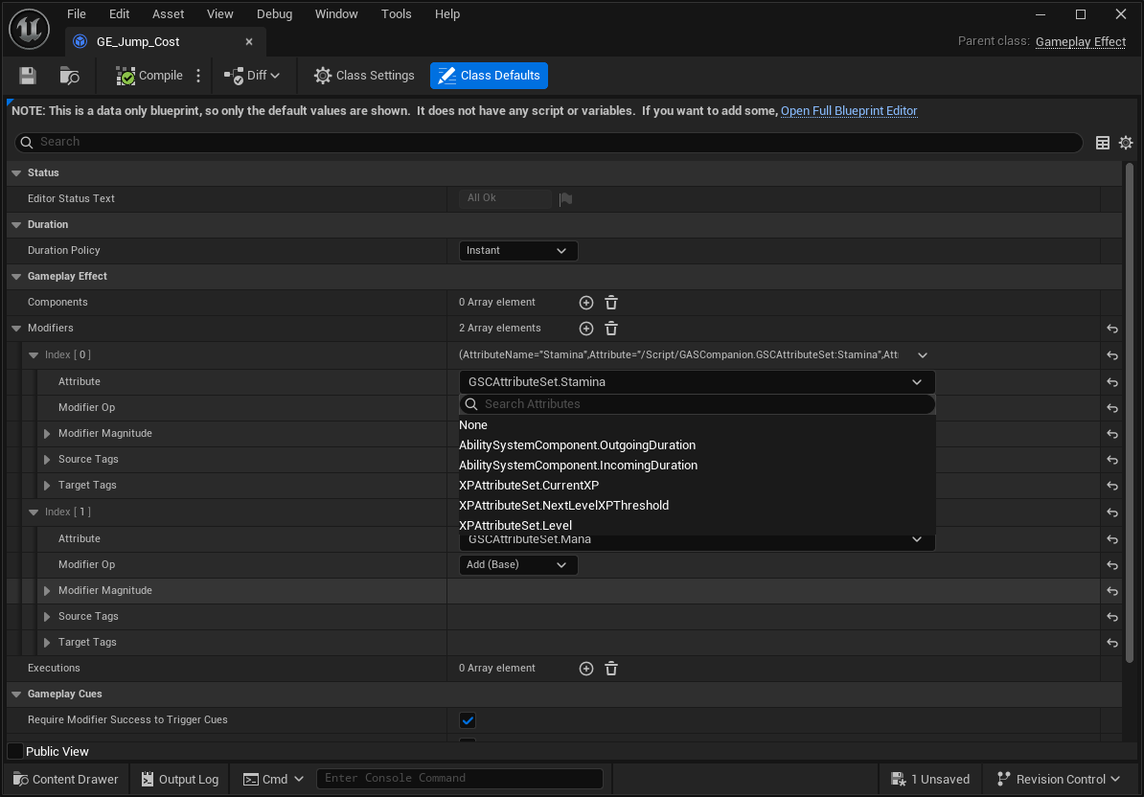Screen dimensions: 1144x797
Task: Add element to Executions array
Action: click(585, 669)
